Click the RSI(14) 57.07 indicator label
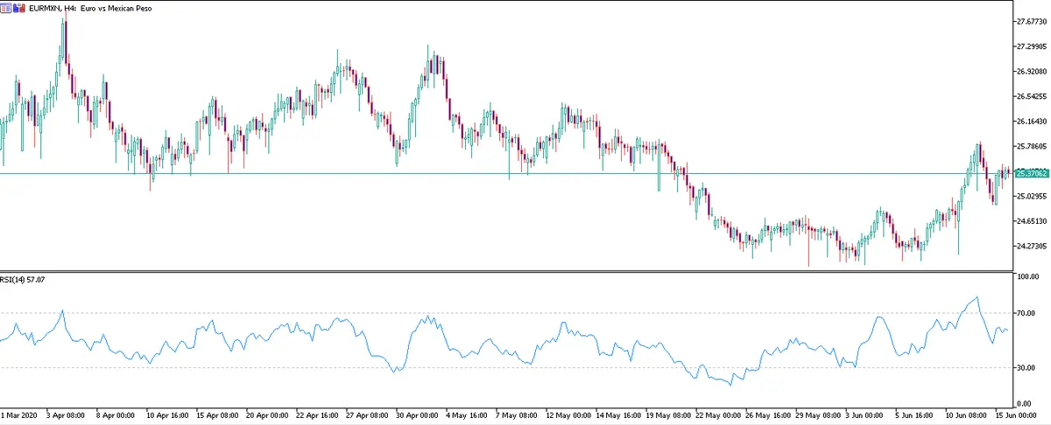Viewport: 1051px width, 425px height. [24, 281]
